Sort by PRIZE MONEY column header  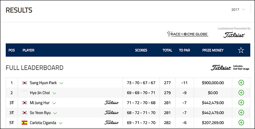click(213, 50)
